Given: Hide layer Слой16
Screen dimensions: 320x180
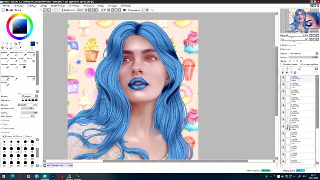Looking at the screenshot, I should (x=283, y=84).
